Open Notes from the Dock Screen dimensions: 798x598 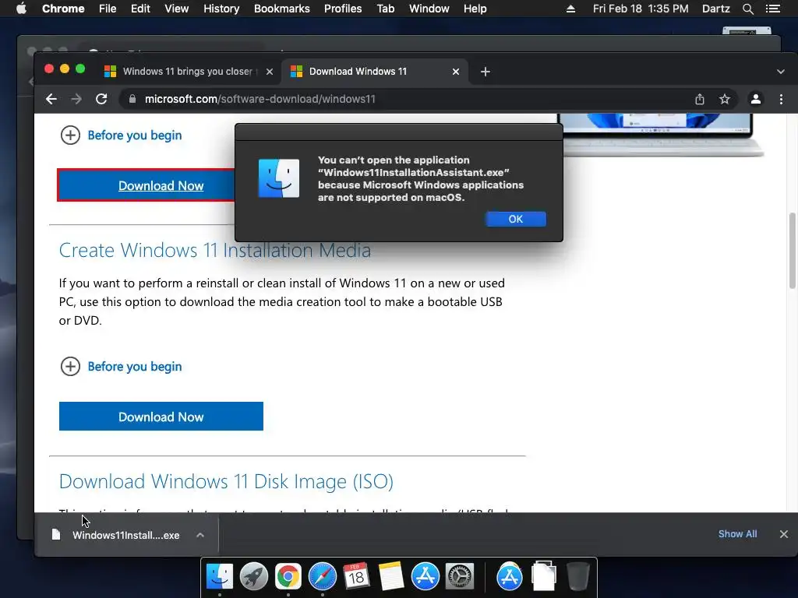(x=391, y=576)
